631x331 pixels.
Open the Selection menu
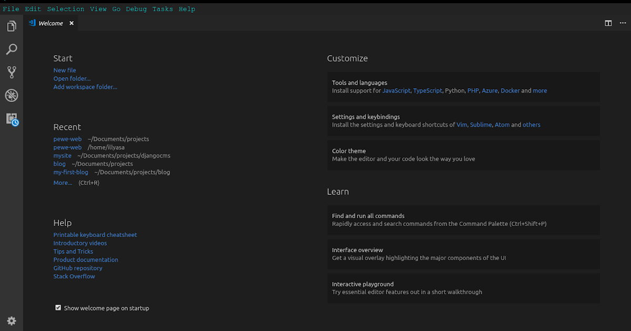[x=66, y=9]
